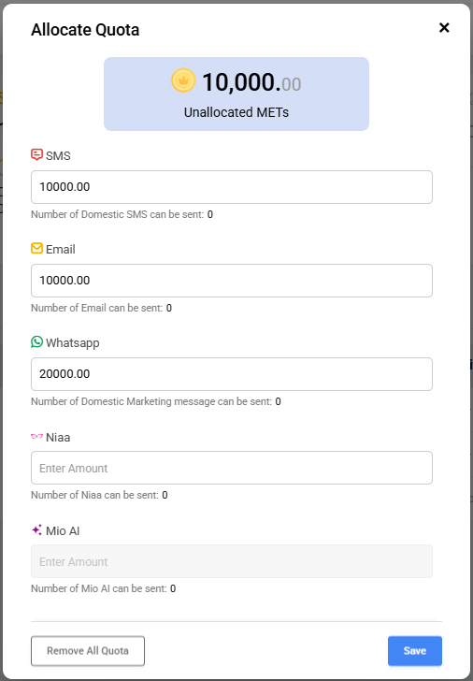
Task: Click the red SMS chat icon
Action: click(x=36, y=154)
